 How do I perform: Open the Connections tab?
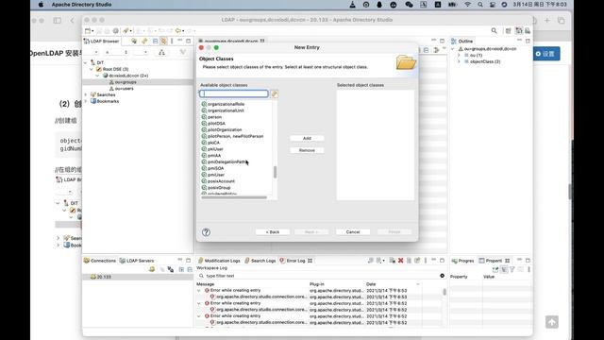[x=100, y=261]
